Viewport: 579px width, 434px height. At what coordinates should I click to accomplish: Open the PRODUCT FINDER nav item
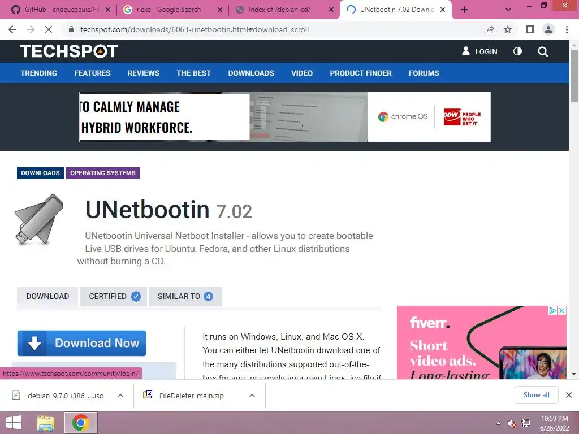click(x=360, y=73)
